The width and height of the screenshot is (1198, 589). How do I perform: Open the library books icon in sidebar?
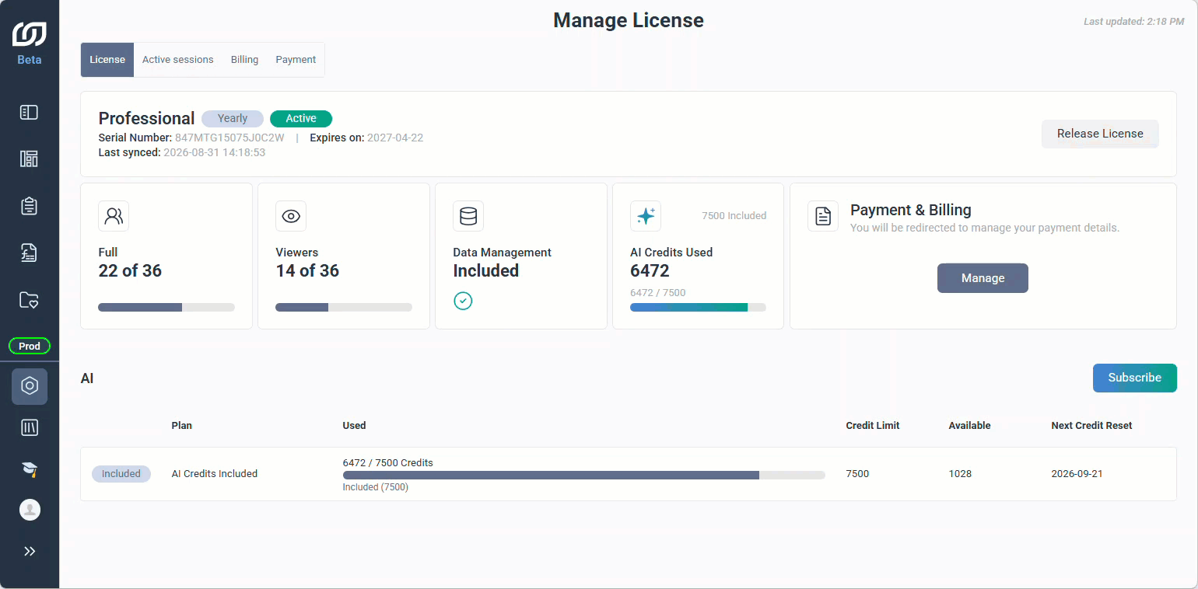click(x=30, y=427)
